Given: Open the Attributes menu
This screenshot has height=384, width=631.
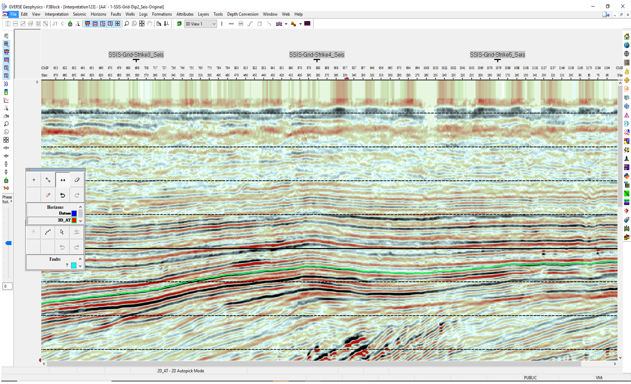Looking at the screenshot, I should (x=185, y=14).
